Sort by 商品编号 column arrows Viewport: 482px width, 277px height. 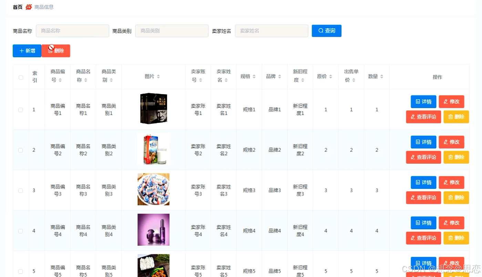[x=60, y=80]
